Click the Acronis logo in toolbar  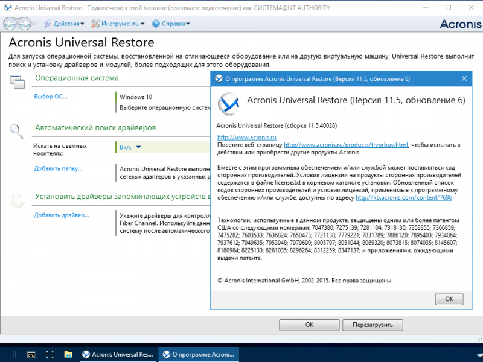click(x=460, y=24)
